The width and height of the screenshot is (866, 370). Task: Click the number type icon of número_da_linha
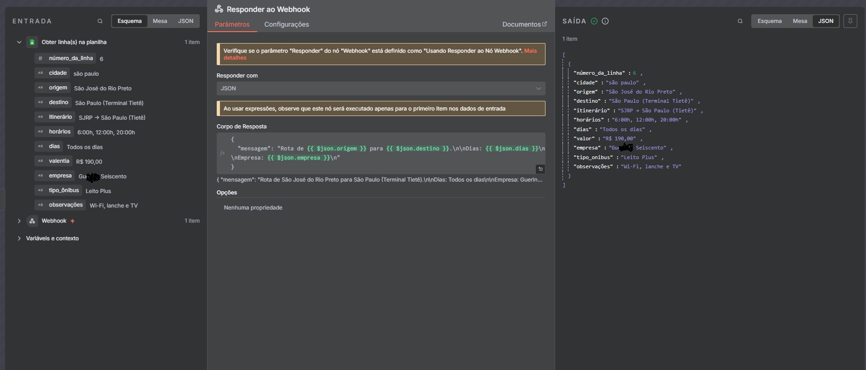[x=40, y=58]
